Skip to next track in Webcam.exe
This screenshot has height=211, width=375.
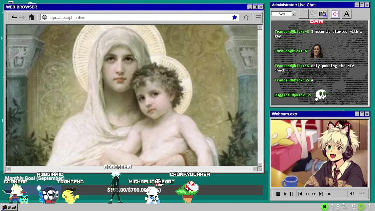pos(321,194)
